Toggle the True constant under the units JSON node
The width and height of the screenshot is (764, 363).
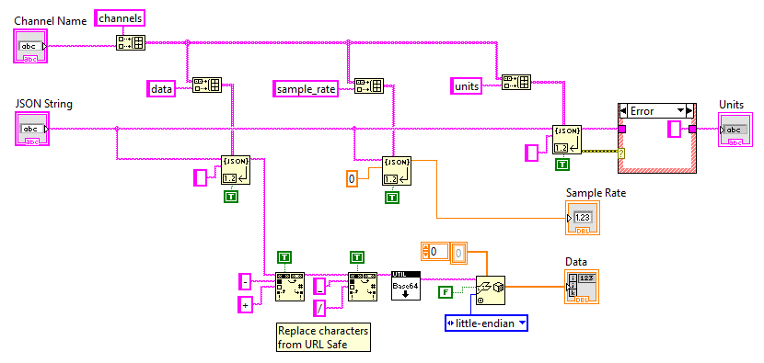click(561, 164)
